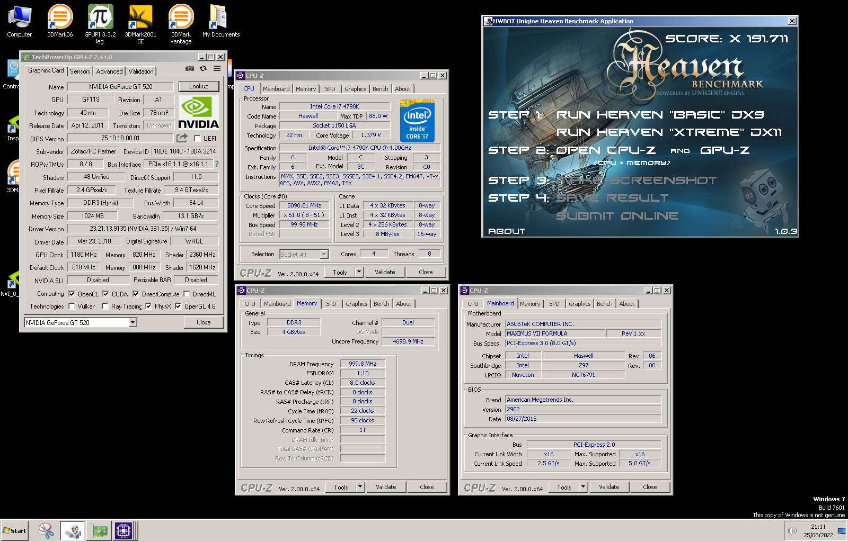
Task: Switch to GPU-Z Advanced tab
Action: pos(109,71)
